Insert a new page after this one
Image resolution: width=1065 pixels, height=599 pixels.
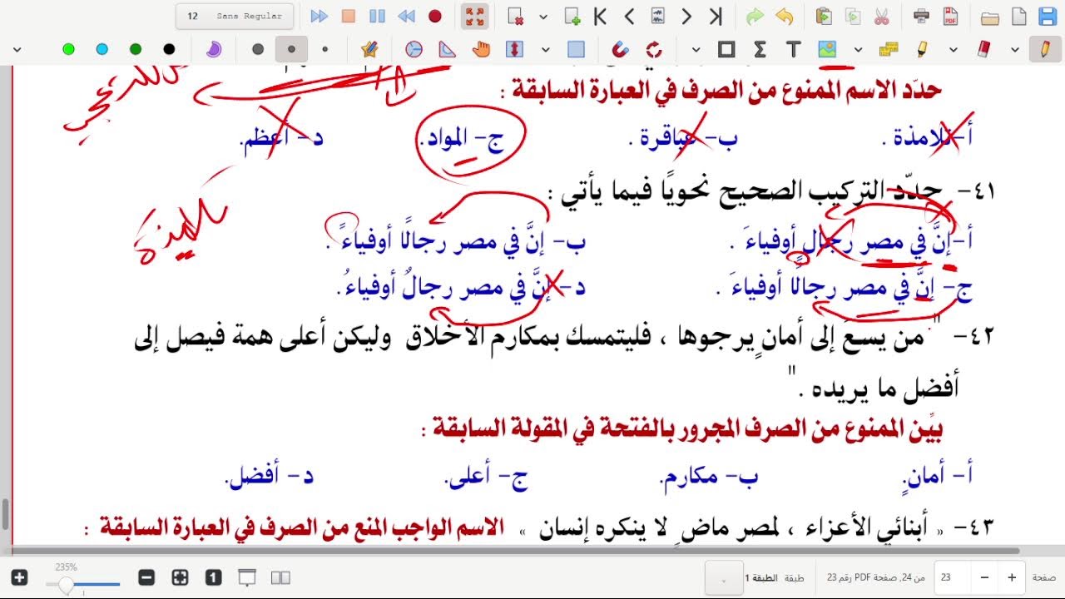coord(572,17)
